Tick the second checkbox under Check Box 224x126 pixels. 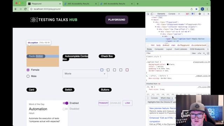108,70
